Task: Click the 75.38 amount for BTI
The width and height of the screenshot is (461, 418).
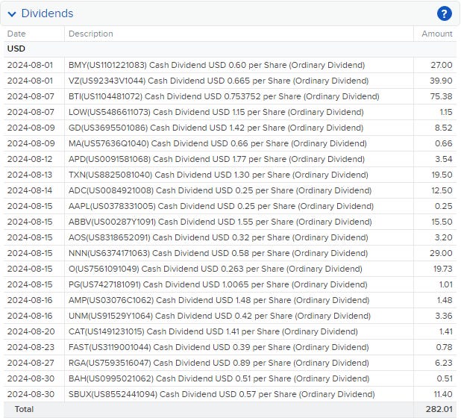Action: coord(442,96)
